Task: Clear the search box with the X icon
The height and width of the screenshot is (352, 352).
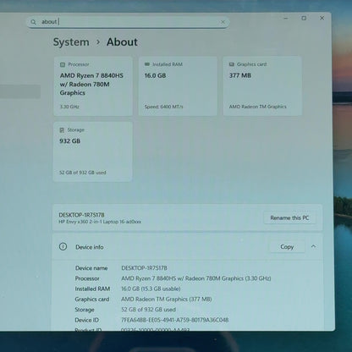Action: click(x=223, y=22)
